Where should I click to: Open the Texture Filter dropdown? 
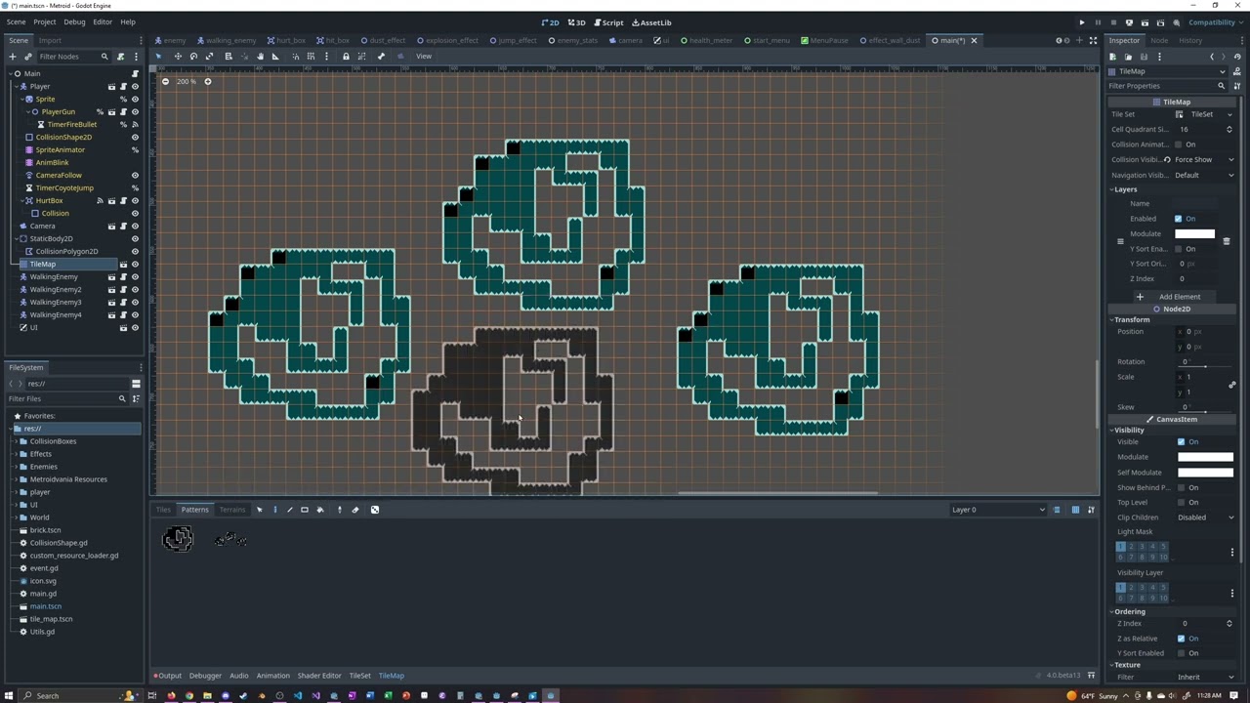tap(1206, 677)
